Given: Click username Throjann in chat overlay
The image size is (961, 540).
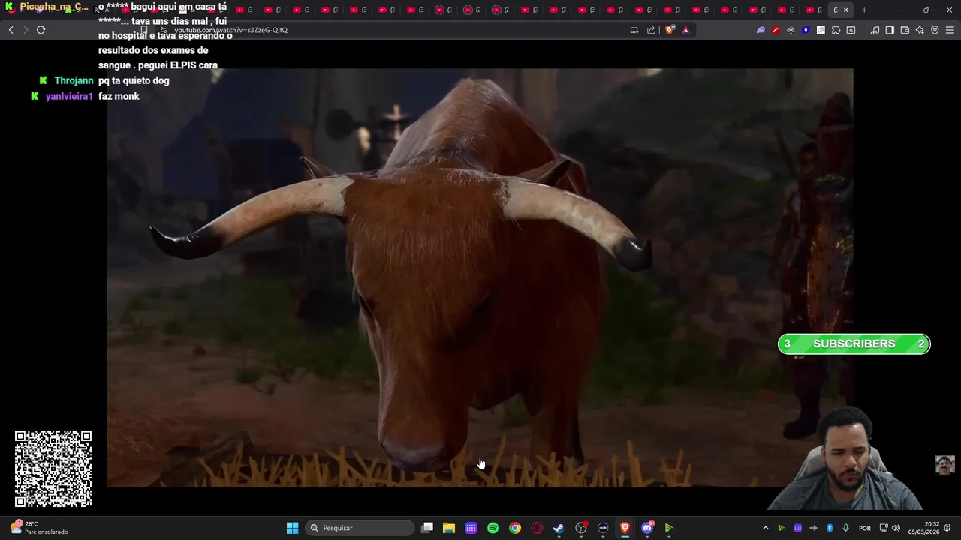Looking at the screenshot, I should pos(74,80).
